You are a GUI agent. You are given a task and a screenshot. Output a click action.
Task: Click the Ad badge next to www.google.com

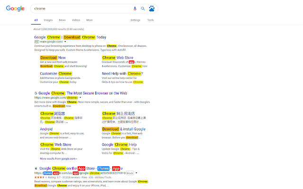click(37, 42)
